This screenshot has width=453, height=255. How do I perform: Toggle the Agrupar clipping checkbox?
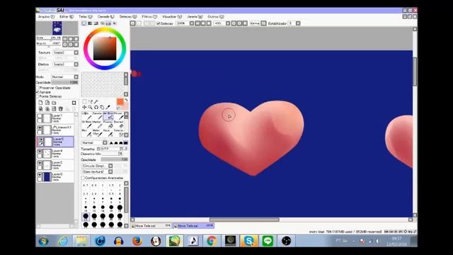pos(38,92)
